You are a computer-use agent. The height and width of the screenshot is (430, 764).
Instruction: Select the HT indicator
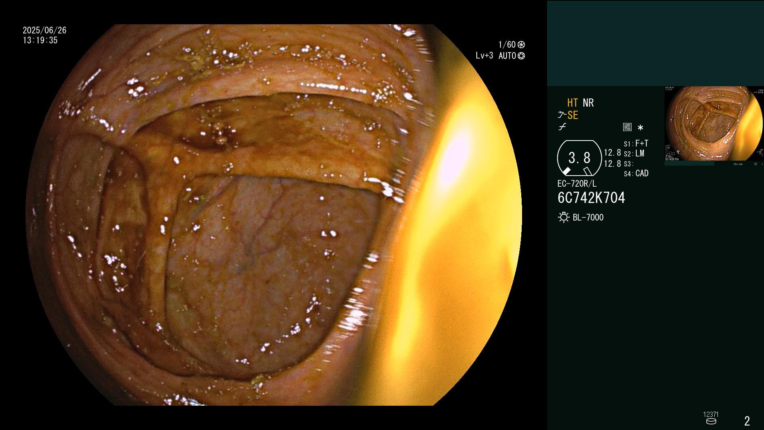click(x=573, y=103)
